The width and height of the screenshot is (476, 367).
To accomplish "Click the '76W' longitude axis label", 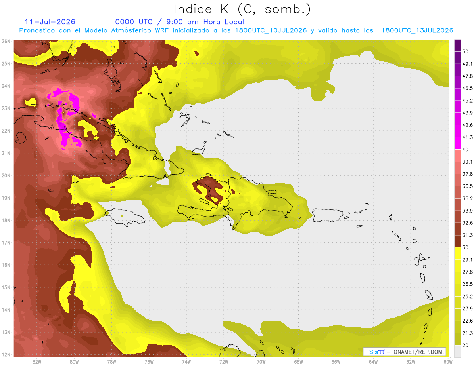I will point(149,361).
